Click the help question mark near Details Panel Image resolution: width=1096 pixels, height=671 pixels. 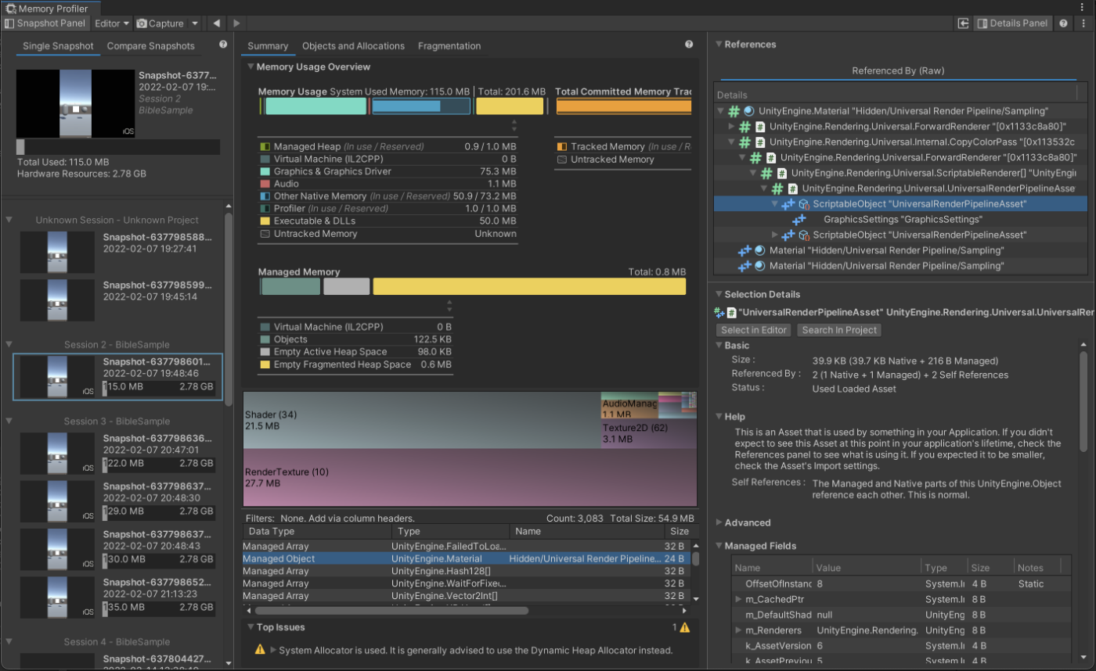1063,23
